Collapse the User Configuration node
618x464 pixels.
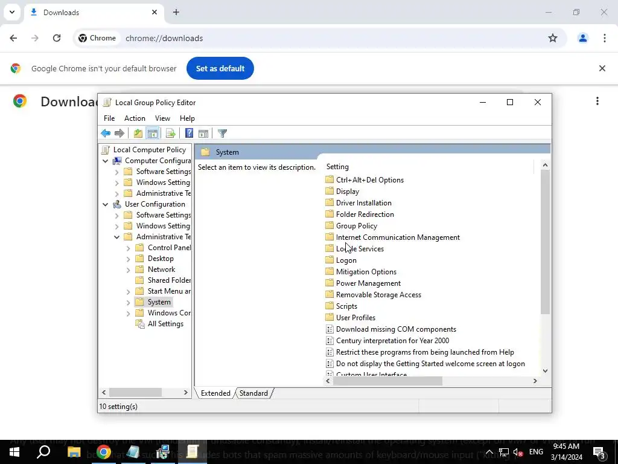tap(105, 204)
